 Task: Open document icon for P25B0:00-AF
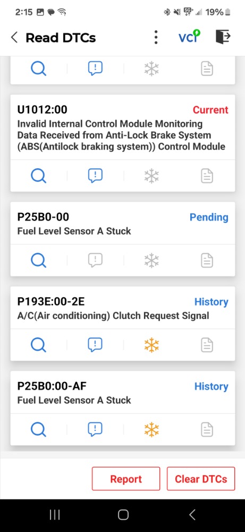[207, 429]
